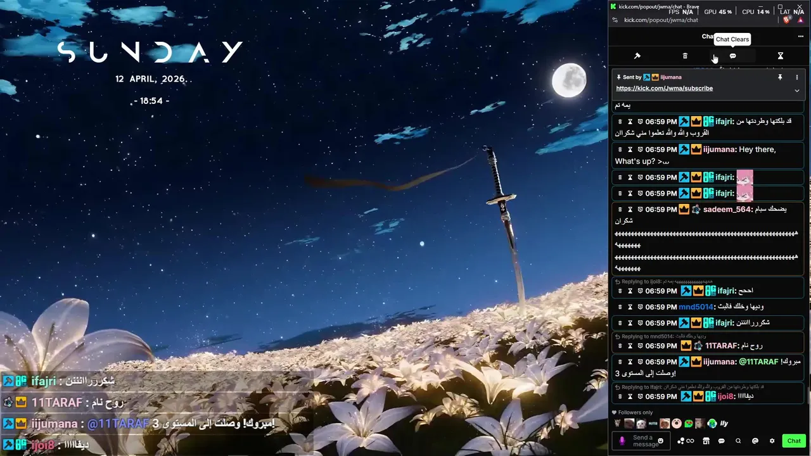The height and width of the screenshot is (456, 811).
Task: Open chat search magnifier icon
Action: 738,441
